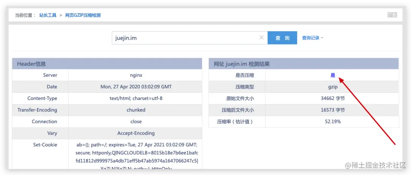Clear the URL input with the X icon
Viewport: 412px width, 175px height.
[261, 37]
